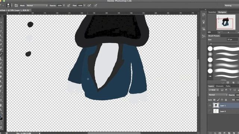Select the Eyedropper tool in the toolbar
The width and height of the screenshot is (239, 134).
1,45
